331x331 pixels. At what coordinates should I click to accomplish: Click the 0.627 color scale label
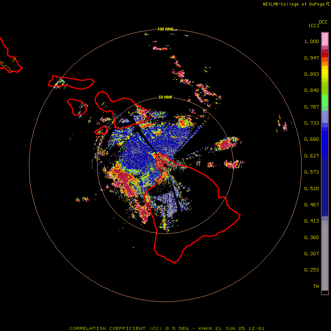click(x=312, y=156)
